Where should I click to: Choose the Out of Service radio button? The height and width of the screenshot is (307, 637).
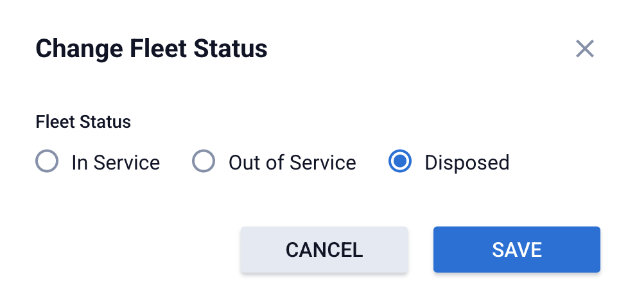pyautogui.click(x=204, y=162)
